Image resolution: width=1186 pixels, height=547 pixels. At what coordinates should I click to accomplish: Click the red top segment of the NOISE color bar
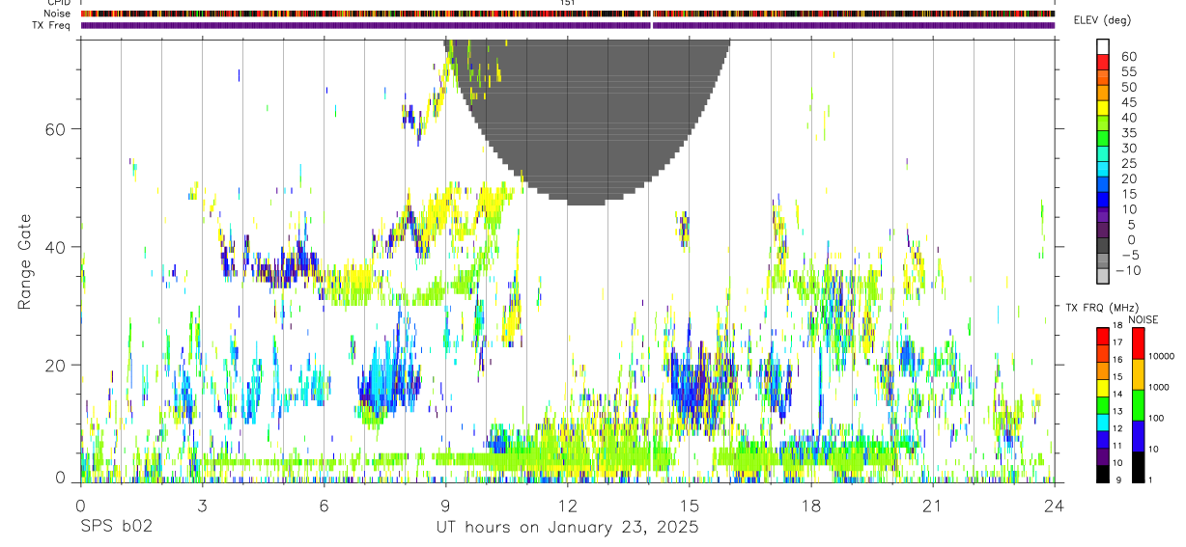coord(1139,344)
